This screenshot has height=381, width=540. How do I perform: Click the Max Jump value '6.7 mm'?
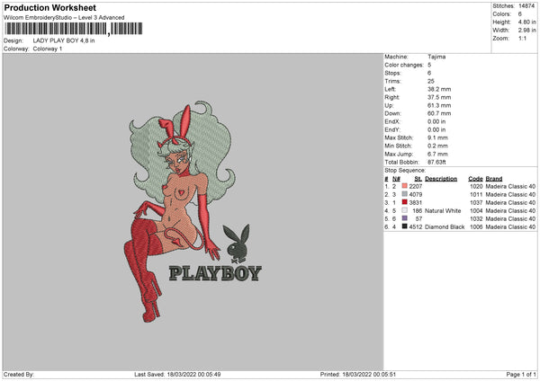point(437,154)
